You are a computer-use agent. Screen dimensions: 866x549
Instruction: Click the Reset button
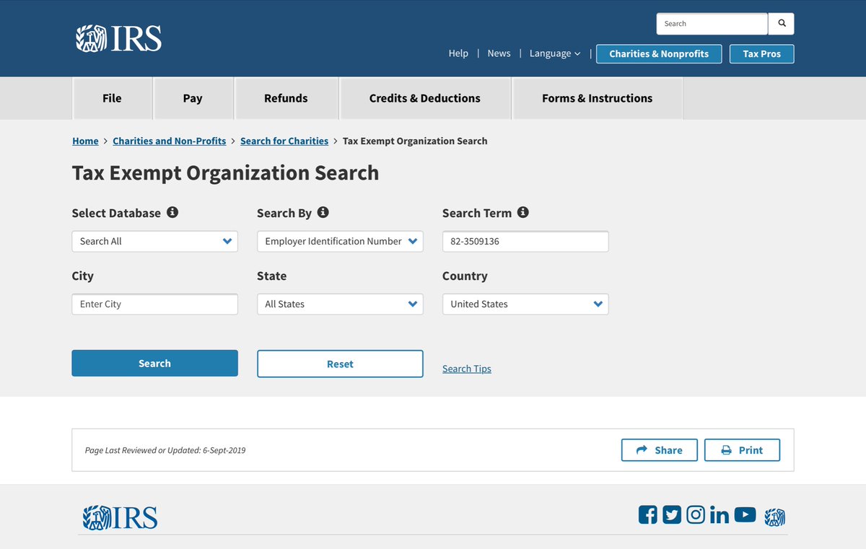tap(340, 364)
